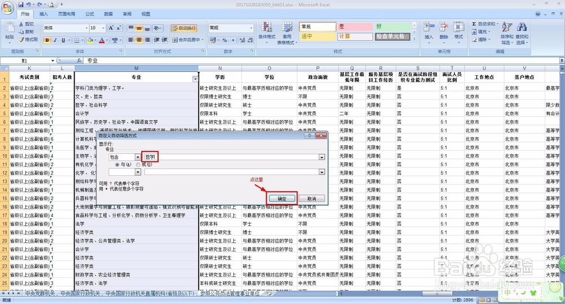This screenshot has height=304, width=565.
Task: Click the cell borders icon
Action: point(76,40)
